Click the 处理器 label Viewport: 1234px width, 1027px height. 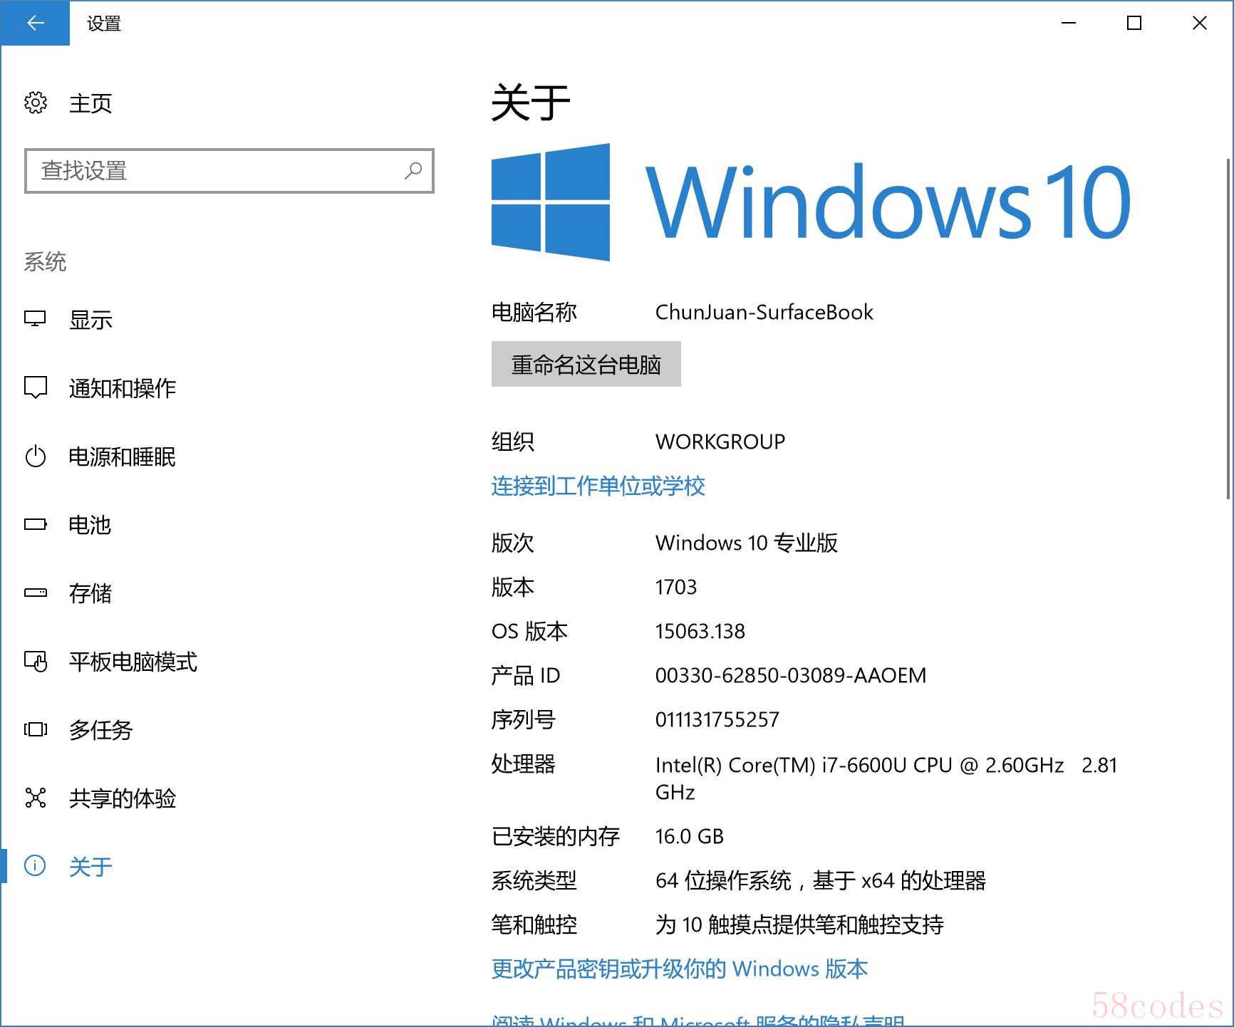[x=523, y=764]
